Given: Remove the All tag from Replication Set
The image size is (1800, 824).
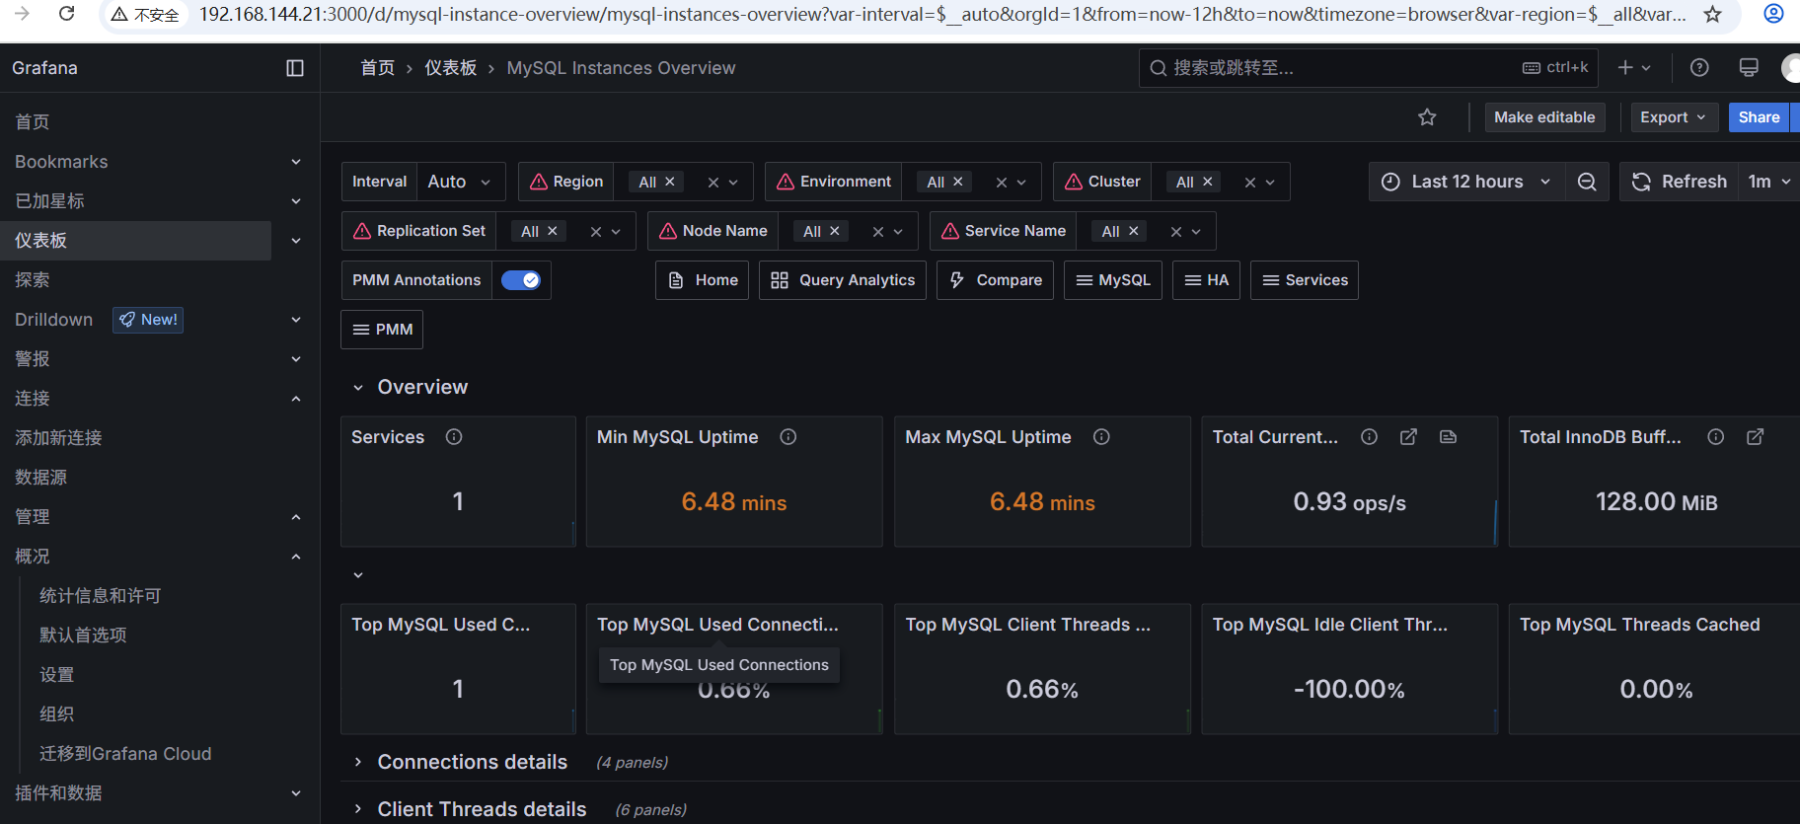Looking at the screenshot, I should pyautogui.click(x=553, y=231).
